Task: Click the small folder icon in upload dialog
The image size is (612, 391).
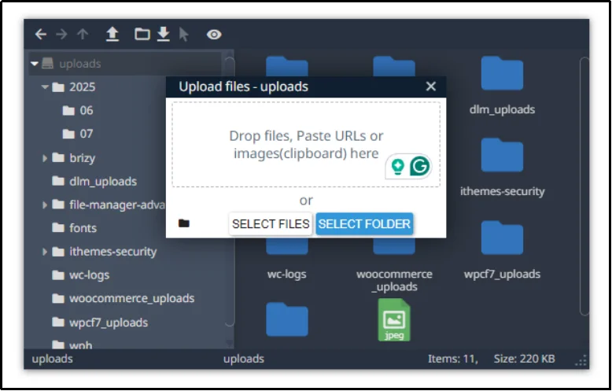Action: (x=184, y=223)
